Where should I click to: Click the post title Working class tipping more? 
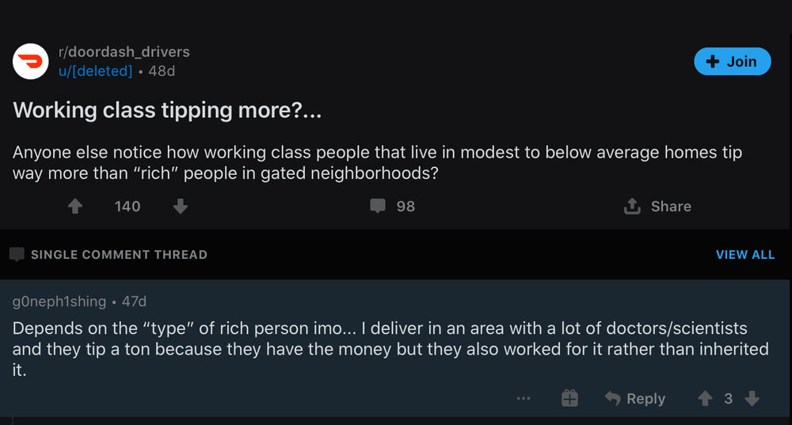pos(167,110)
